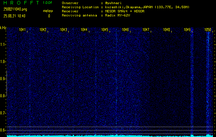The height and width of the screenshot is (137, 216).
Task: Click the Radix RY-62V antenna text
Action: point(117,15)
